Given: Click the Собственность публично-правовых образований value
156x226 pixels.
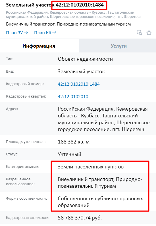Looking at the screenshot, I should (100, 202).
